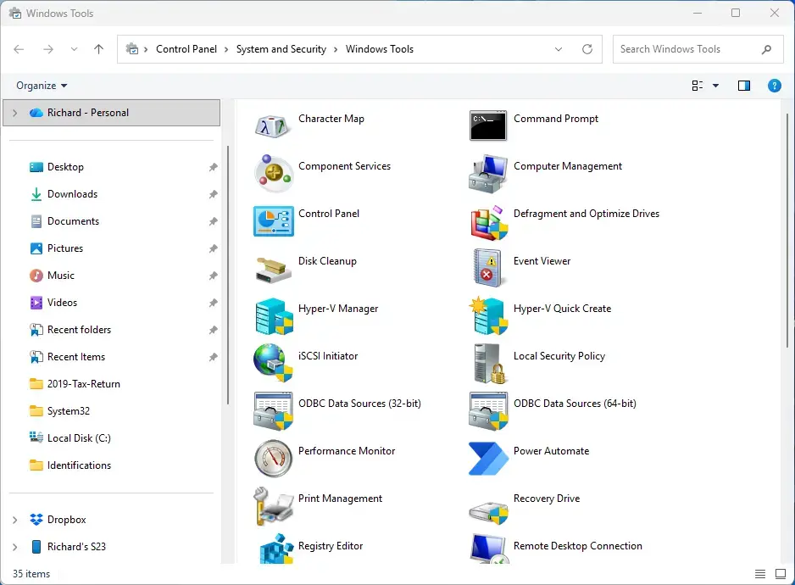Open the address bar history dropdown
The height and width of the screenshot is (585, 795).
559,49
